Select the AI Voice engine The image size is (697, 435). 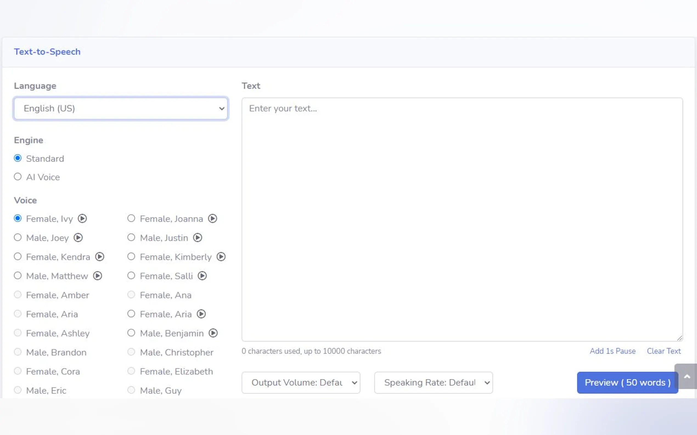[18, 177]
